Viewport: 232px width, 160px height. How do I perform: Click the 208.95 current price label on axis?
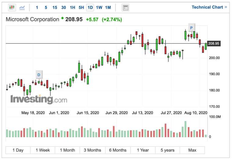214,43
